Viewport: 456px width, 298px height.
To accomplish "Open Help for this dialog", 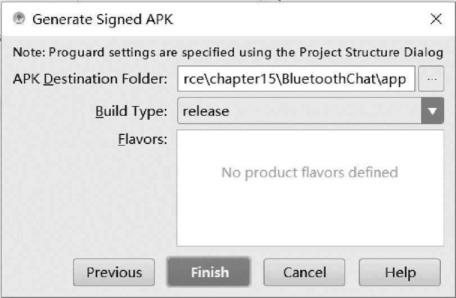I will 400,273.
